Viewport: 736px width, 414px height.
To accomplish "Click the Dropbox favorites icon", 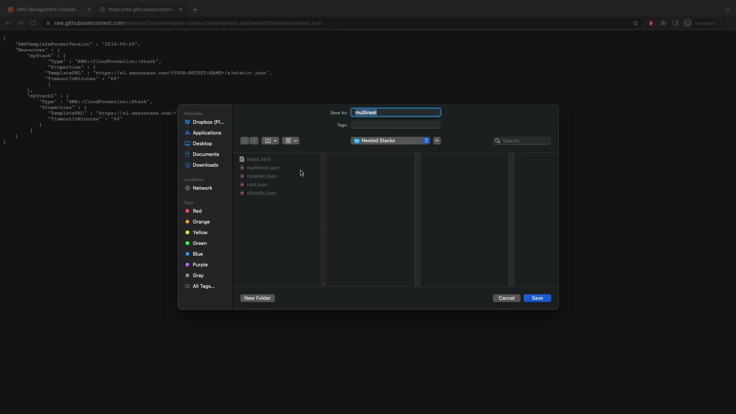I will point(187,122).
